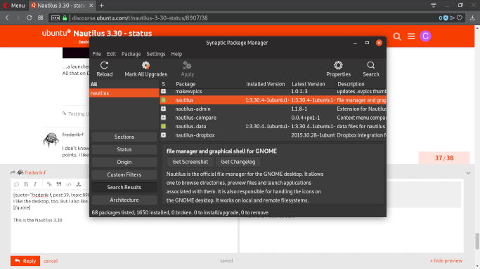Screen dimensions: 480x269
Task: Open Synaptic Search tool
Action: click(370, 69)
